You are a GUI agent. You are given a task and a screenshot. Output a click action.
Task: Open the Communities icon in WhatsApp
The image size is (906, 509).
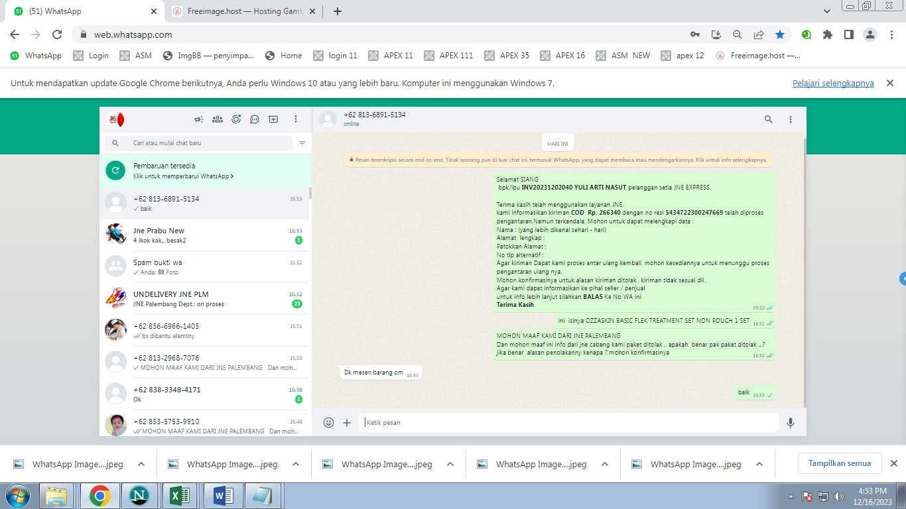click(x=217, y=119)
